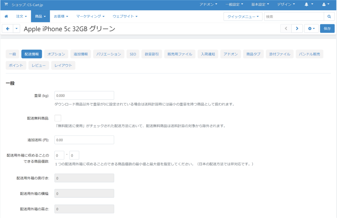Open the gear settings menu
The image size is (337, 218).
click(x=311, y=28)
